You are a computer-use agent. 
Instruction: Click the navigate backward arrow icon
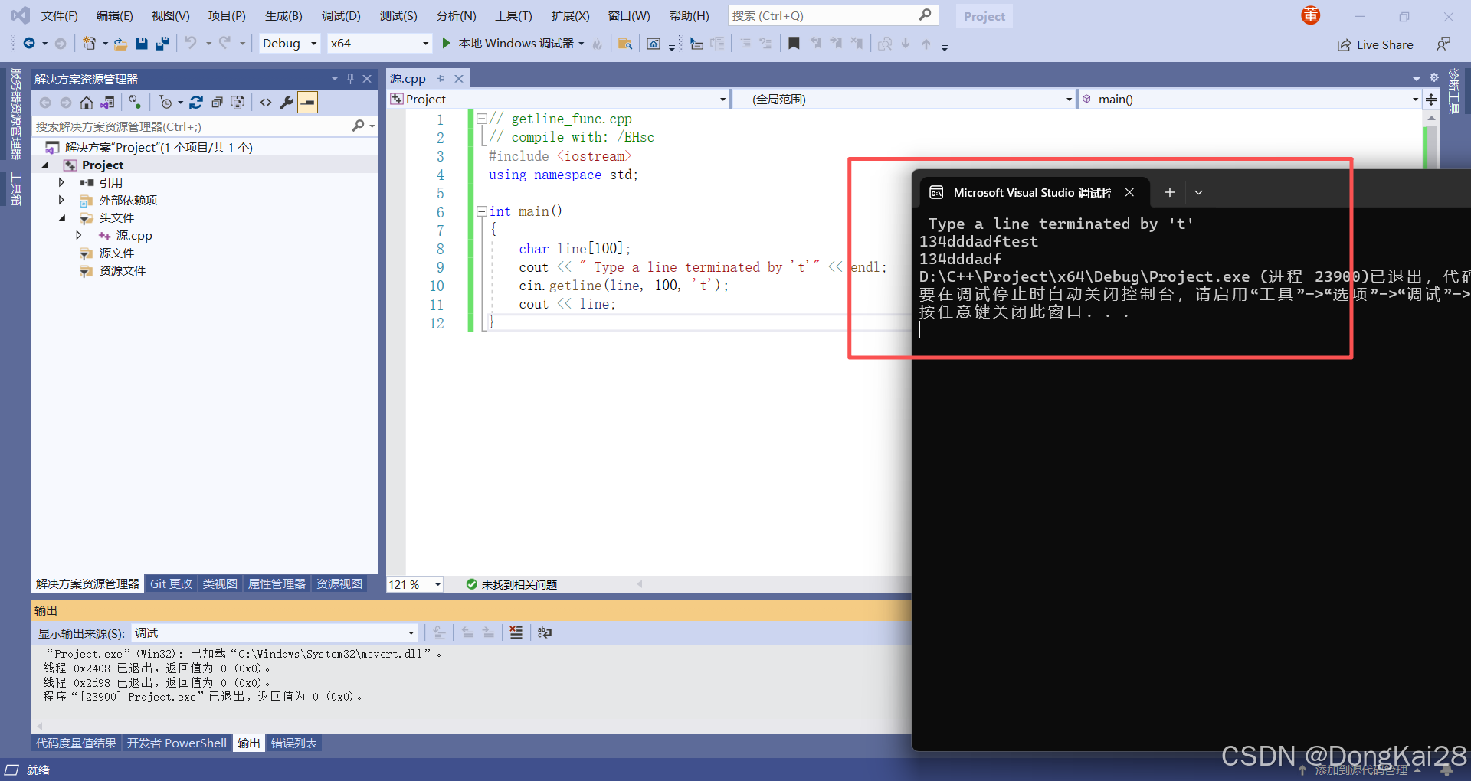29,44
